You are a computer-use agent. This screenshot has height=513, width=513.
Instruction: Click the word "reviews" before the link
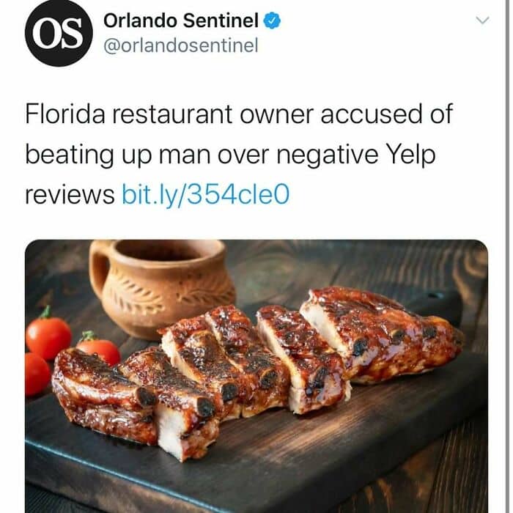70,195
